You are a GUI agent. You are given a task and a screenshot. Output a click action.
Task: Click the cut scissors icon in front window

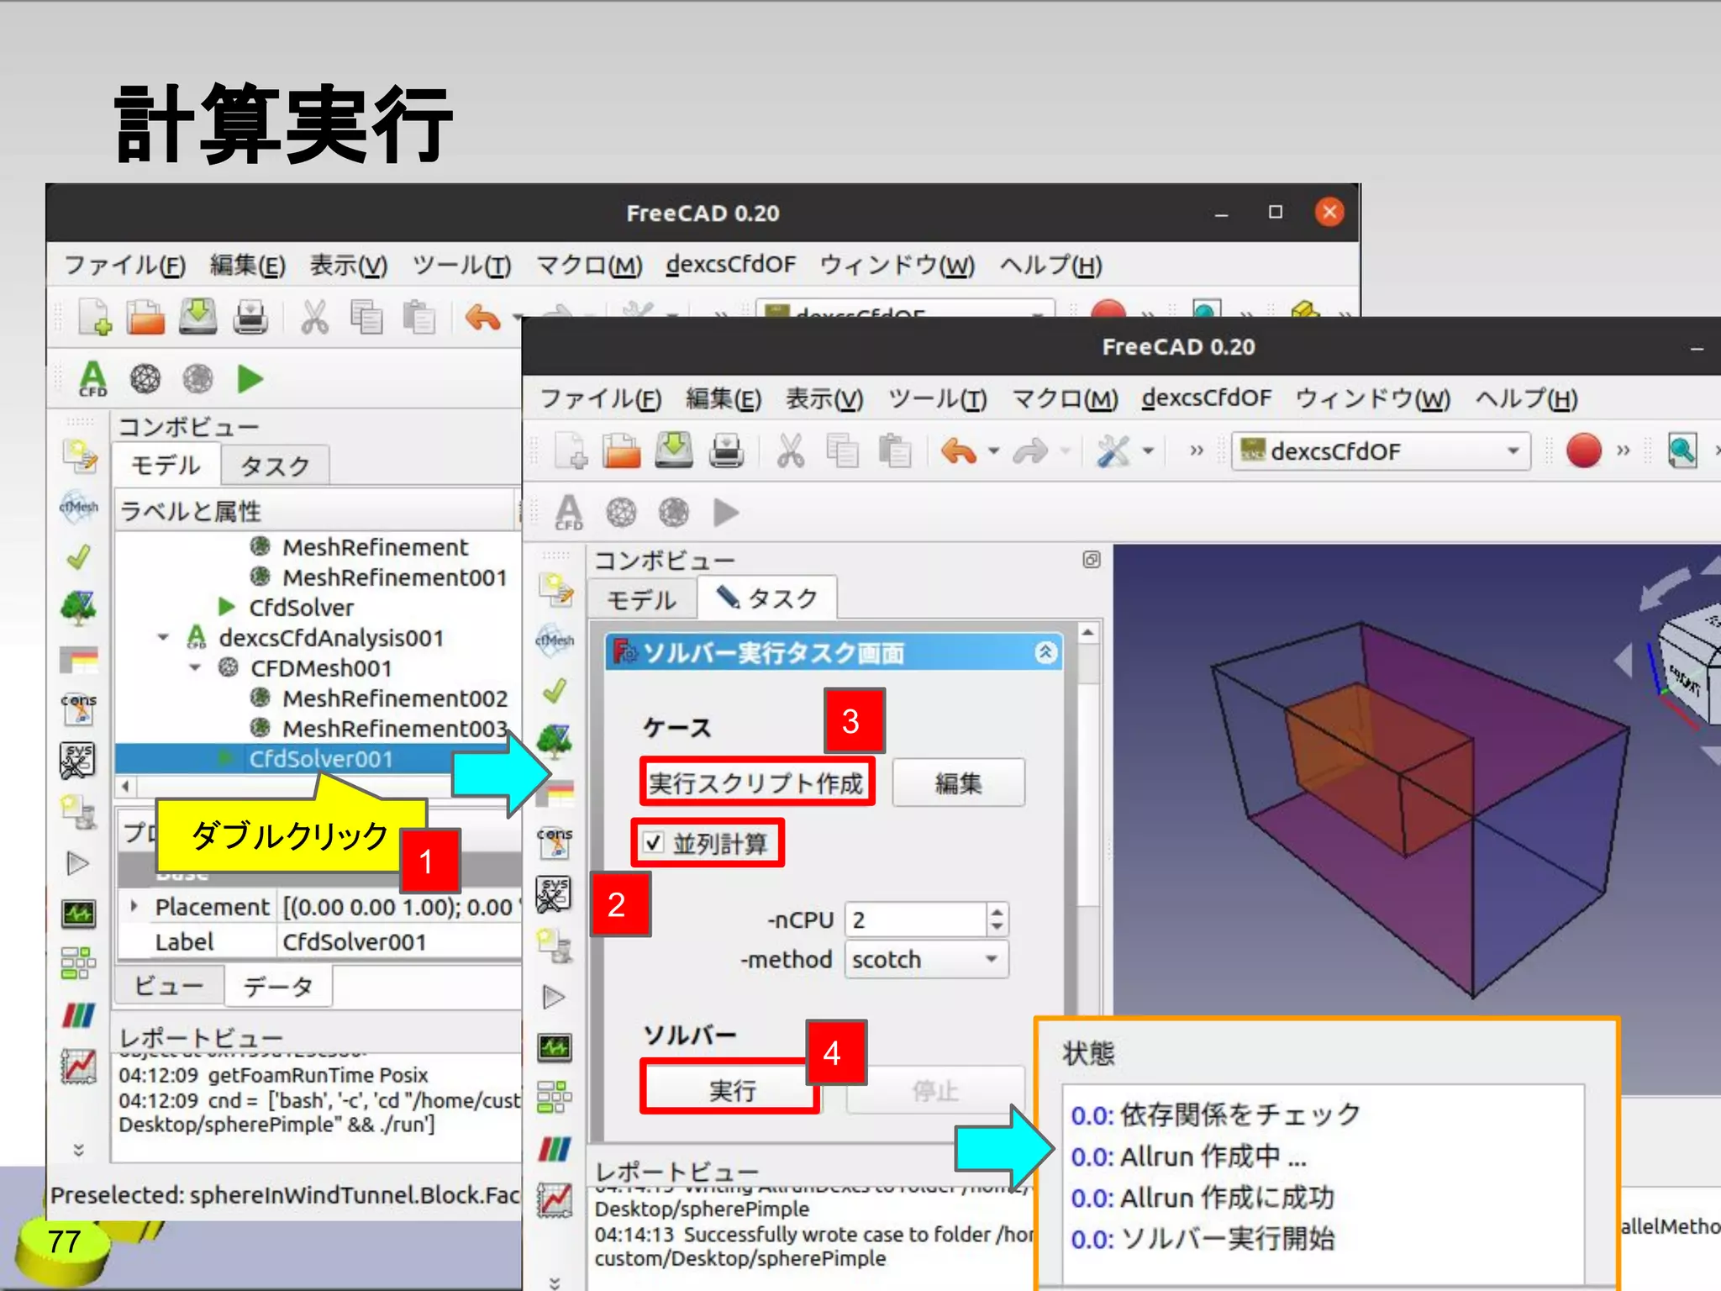790,451
